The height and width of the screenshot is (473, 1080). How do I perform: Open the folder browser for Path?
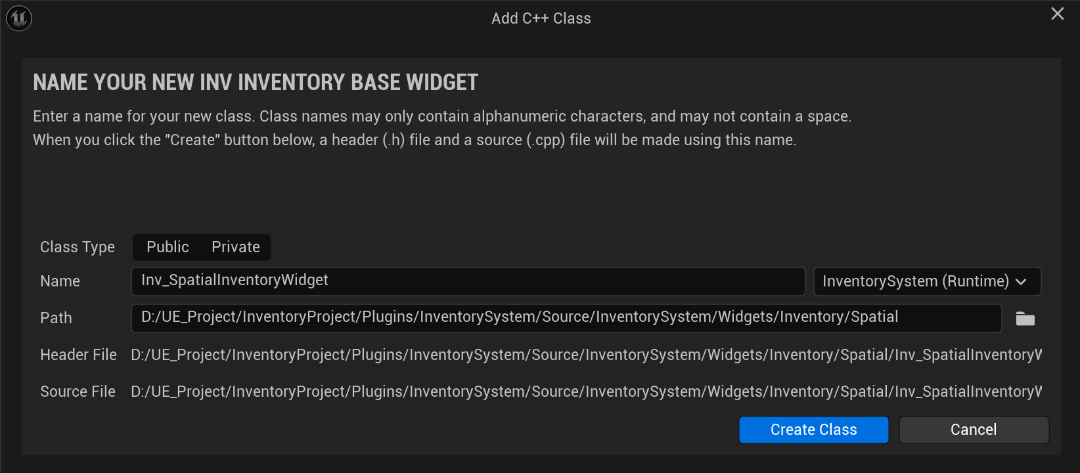coord(1025,319)
